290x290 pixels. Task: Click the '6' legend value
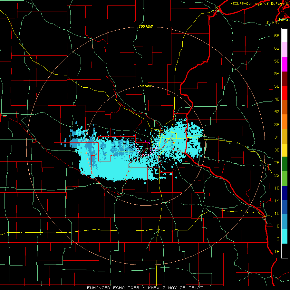(x=278, y=226)
